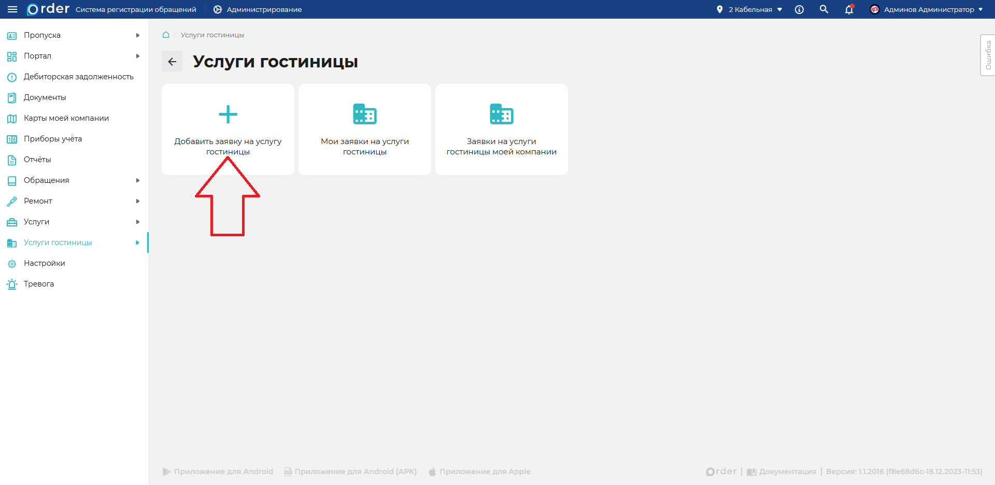Screen dimensions: 995x485
Task: Click the Дебиторская задолженность warning icon
Action: pos(12,76)
